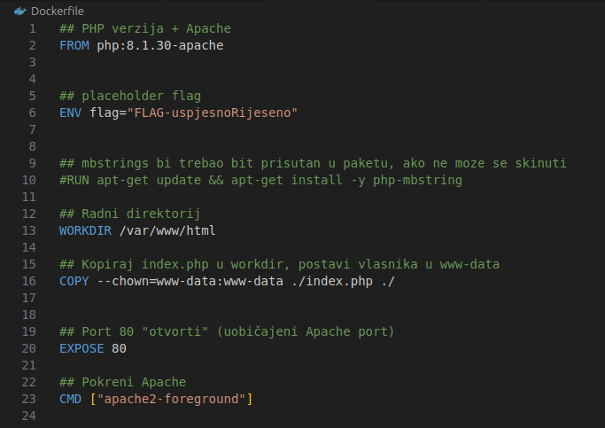Click the COPY keyword on line 16
This screenshot has height=428, width=605.
tap(74, 281)
